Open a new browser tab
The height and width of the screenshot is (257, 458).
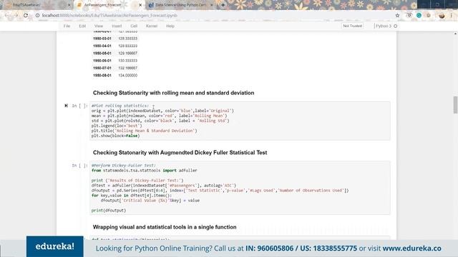[x=223, y=5]
